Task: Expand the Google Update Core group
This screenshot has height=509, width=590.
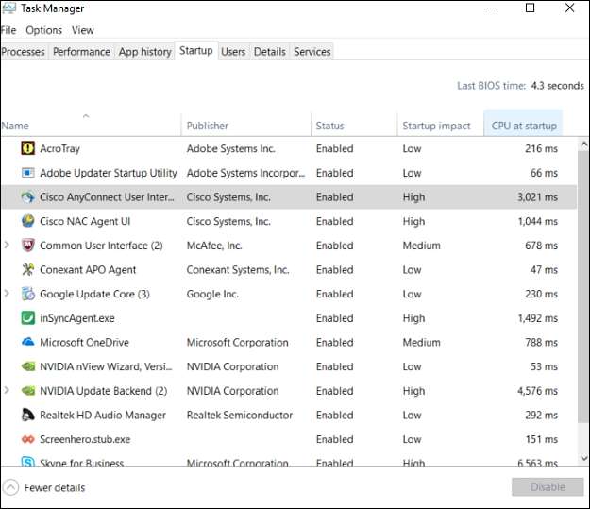Action: coord(8,294)
